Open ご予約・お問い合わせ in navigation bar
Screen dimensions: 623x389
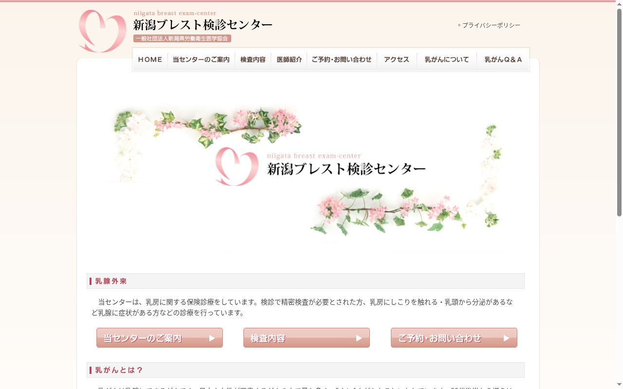pyautogui.click(x=342, y=59)
